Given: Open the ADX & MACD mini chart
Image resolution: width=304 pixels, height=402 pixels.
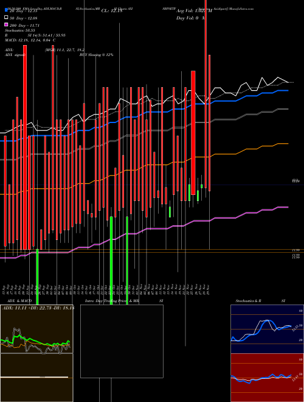Looking at the screenshot, I should click(x=36, y=353).
